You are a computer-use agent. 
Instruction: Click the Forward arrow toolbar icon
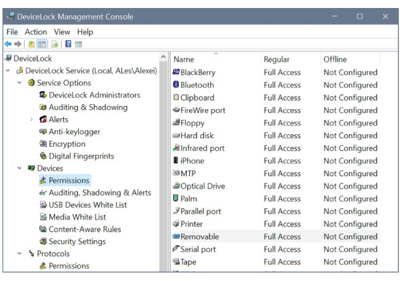tap(18, 44)
